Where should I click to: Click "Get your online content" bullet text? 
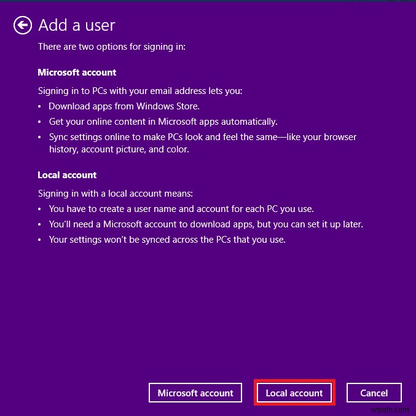coord(163,122)
